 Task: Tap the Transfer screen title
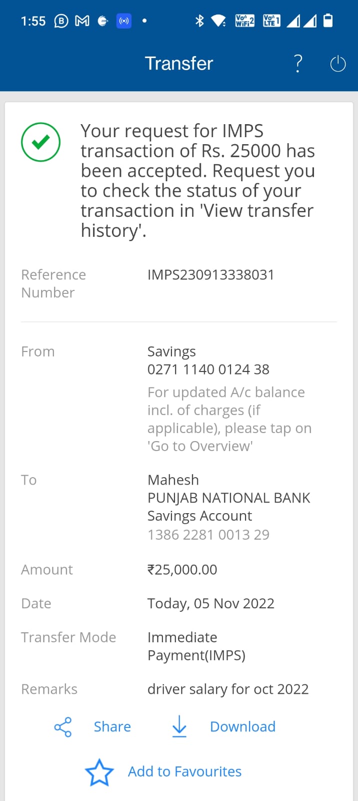(x=179, y=64)
